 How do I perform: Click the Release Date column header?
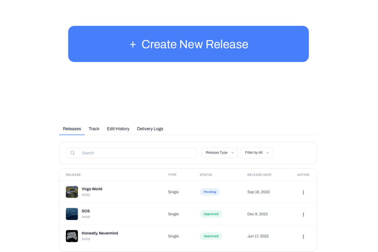259,175
